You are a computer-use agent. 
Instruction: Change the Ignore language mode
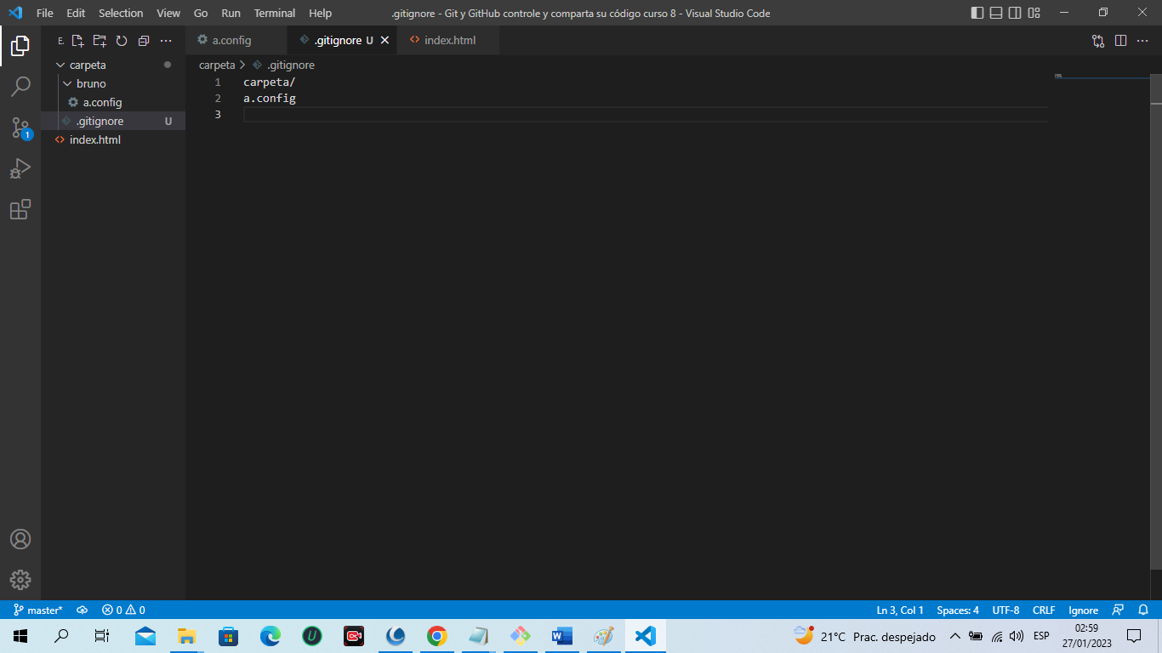(1084, 610)
